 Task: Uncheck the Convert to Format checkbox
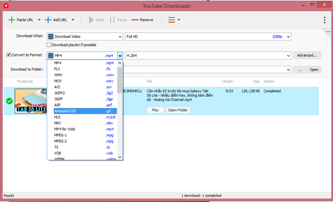point(9,55)
